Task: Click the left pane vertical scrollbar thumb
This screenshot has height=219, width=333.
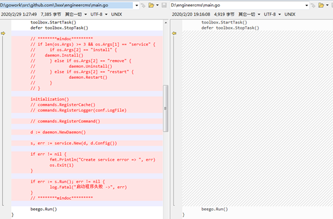Action: coord(165,108)
